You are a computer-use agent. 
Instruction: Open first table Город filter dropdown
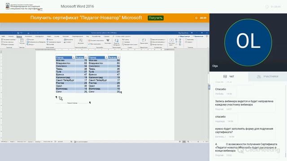pos(74,58)
